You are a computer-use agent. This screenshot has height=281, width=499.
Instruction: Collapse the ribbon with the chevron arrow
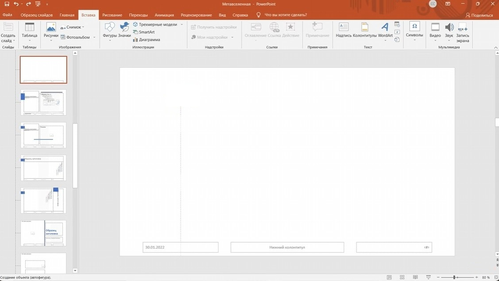point(495,47)
